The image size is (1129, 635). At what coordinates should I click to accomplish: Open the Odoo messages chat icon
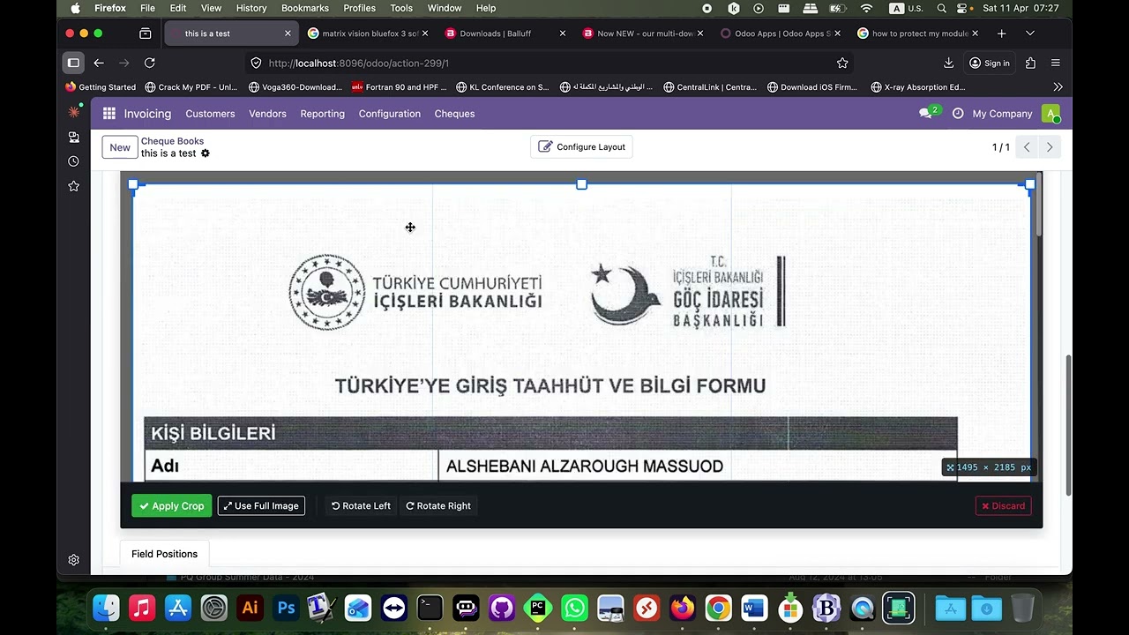pyautogui.click(x=925, y=114)
